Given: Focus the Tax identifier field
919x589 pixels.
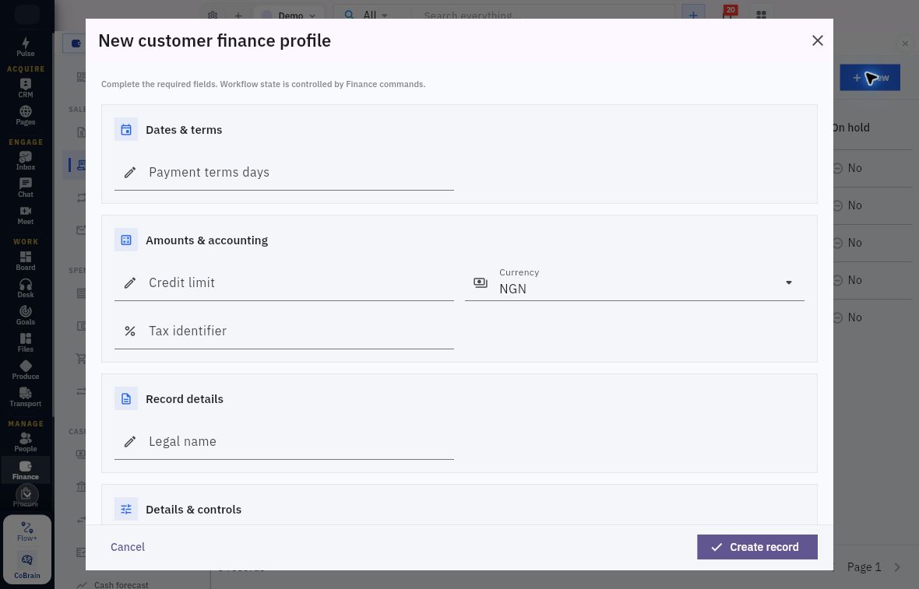Looking at the screenshot, I should [283, 331].
